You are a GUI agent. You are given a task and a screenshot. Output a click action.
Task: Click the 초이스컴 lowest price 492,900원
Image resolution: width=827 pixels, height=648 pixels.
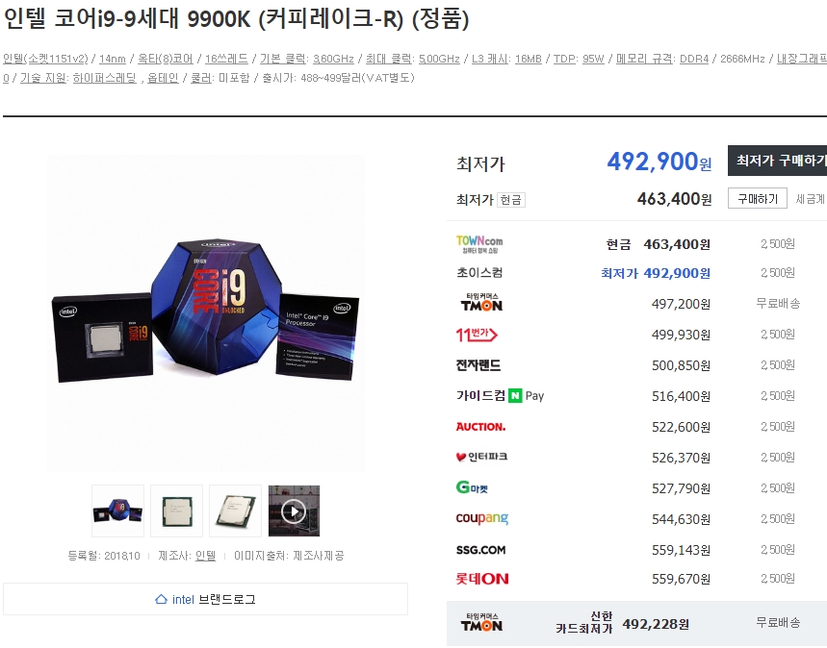pyautogui.click(x=655, y=273)
